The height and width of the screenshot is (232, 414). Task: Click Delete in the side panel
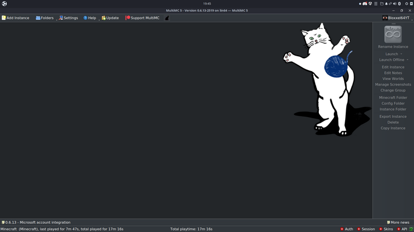click(393, 122)
